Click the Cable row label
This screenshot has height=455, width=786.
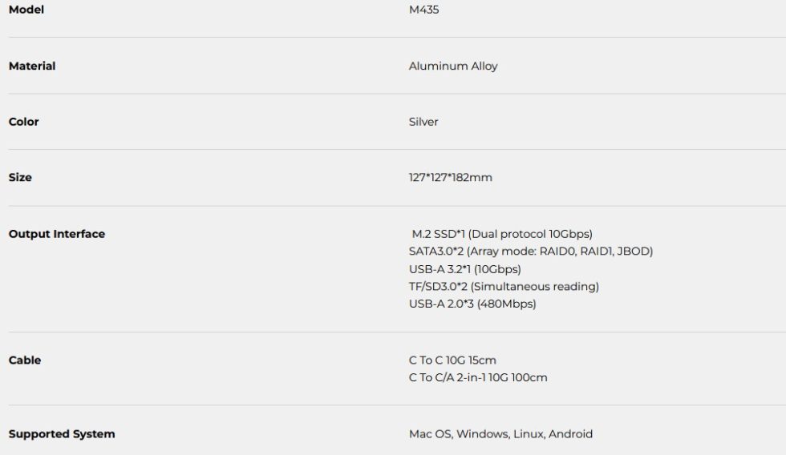25,360
